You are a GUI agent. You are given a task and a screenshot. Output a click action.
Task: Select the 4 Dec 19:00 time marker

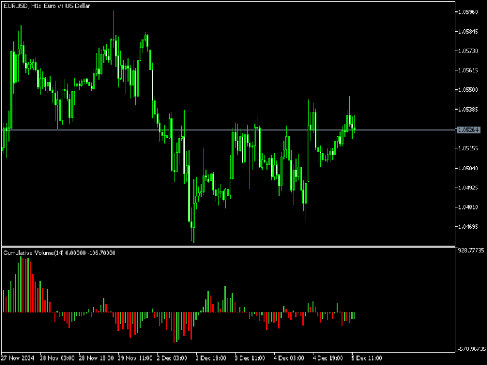pos(328,358)
